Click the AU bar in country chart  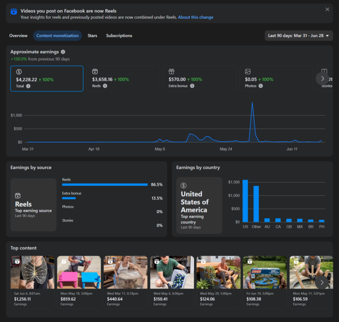[x=267, y=220]
